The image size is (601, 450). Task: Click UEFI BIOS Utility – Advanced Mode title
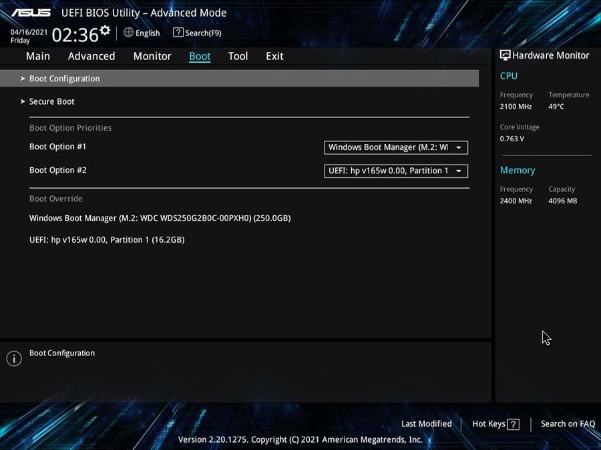click(x=144, y=13)
